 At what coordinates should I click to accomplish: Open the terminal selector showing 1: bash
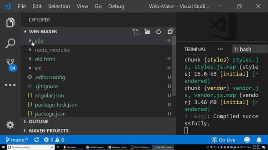250,49
